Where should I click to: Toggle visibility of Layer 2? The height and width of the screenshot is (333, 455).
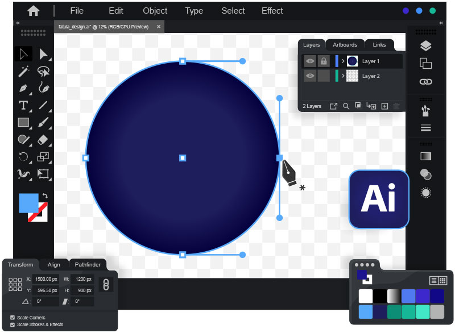pyautogui.click(x=310, y=76)
